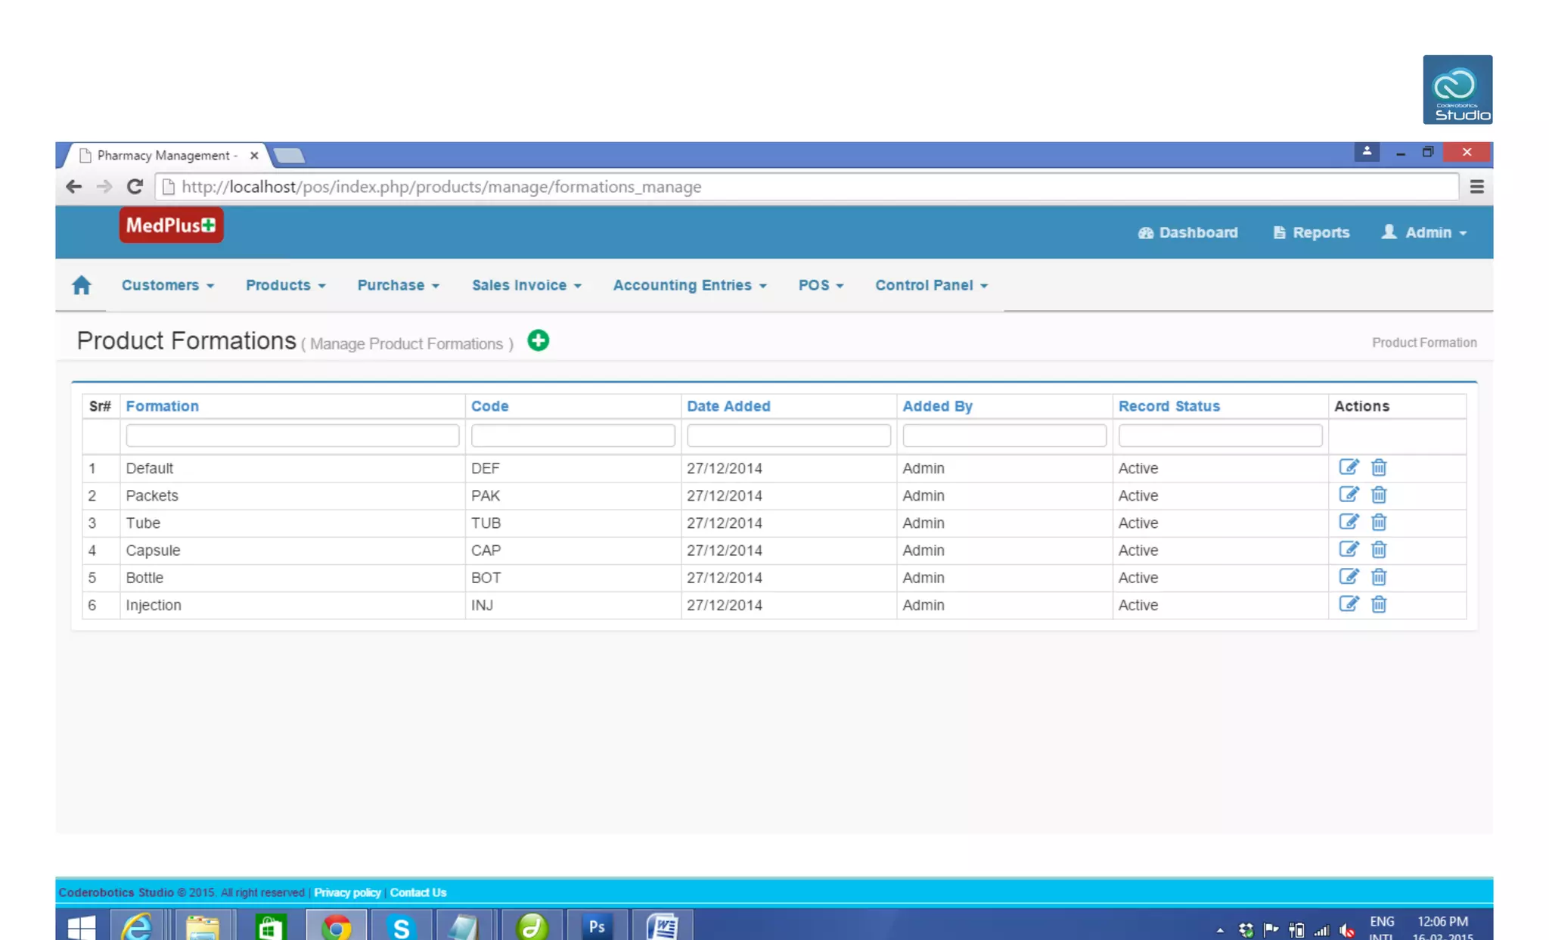
Task: Delete the Capsule formation entry
Action: pyautogui.click(x=1379, y=550)
